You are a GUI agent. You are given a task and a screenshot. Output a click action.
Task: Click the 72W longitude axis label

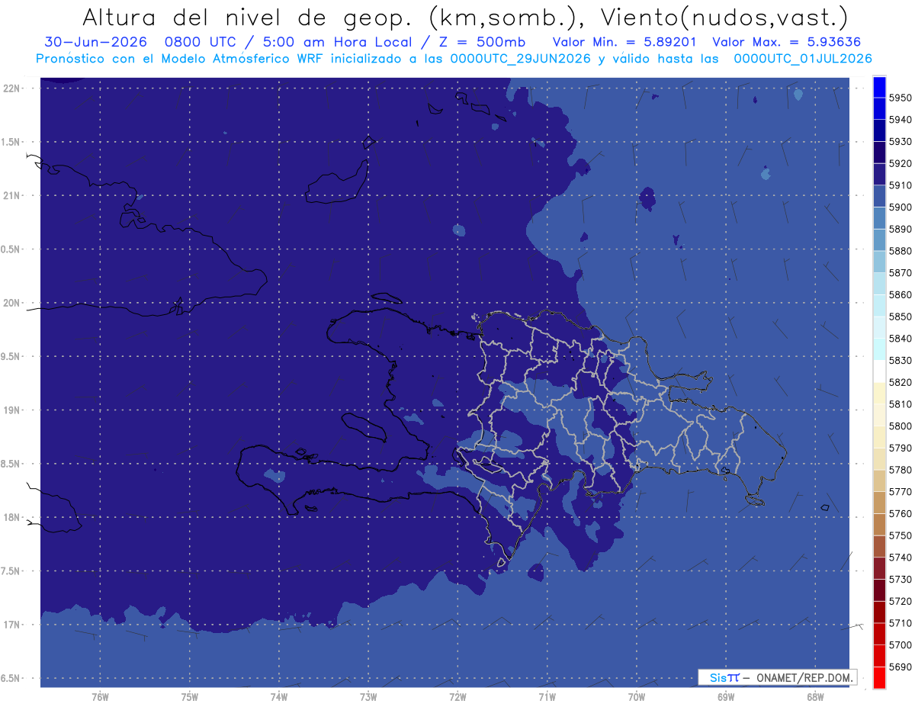457,697
